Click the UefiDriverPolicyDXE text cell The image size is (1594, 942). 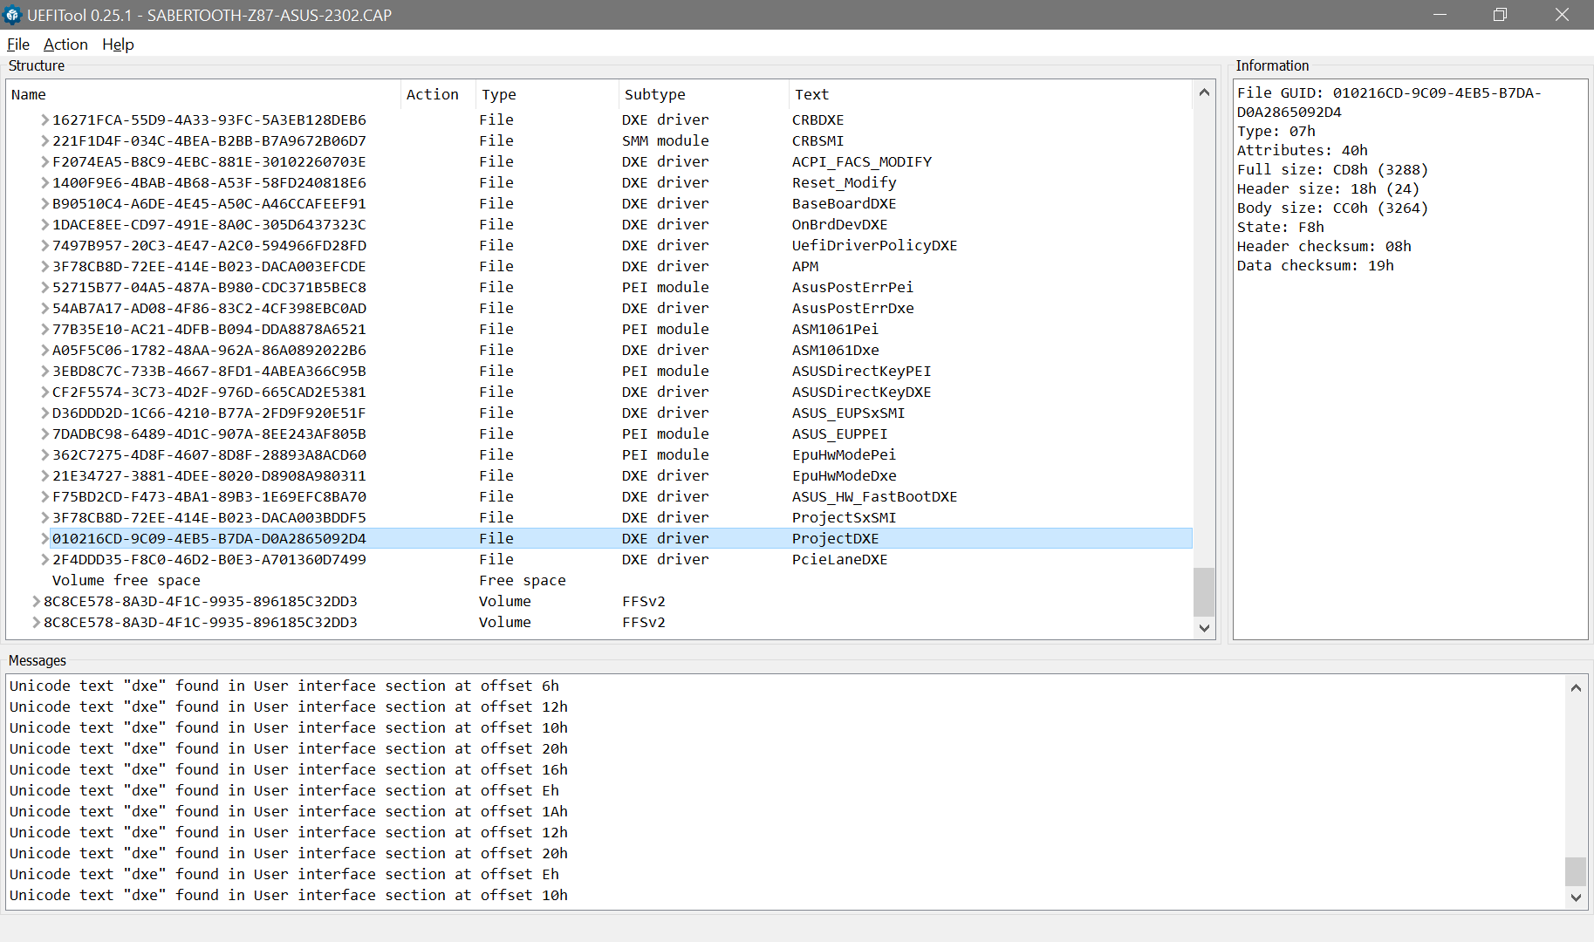(874, 245)
